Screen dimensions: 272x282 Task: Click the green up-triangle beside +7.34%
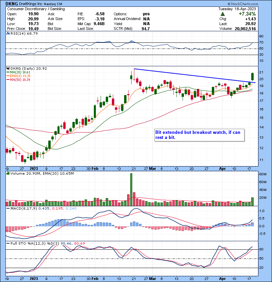pyautogui.click(x=222, y=14)
